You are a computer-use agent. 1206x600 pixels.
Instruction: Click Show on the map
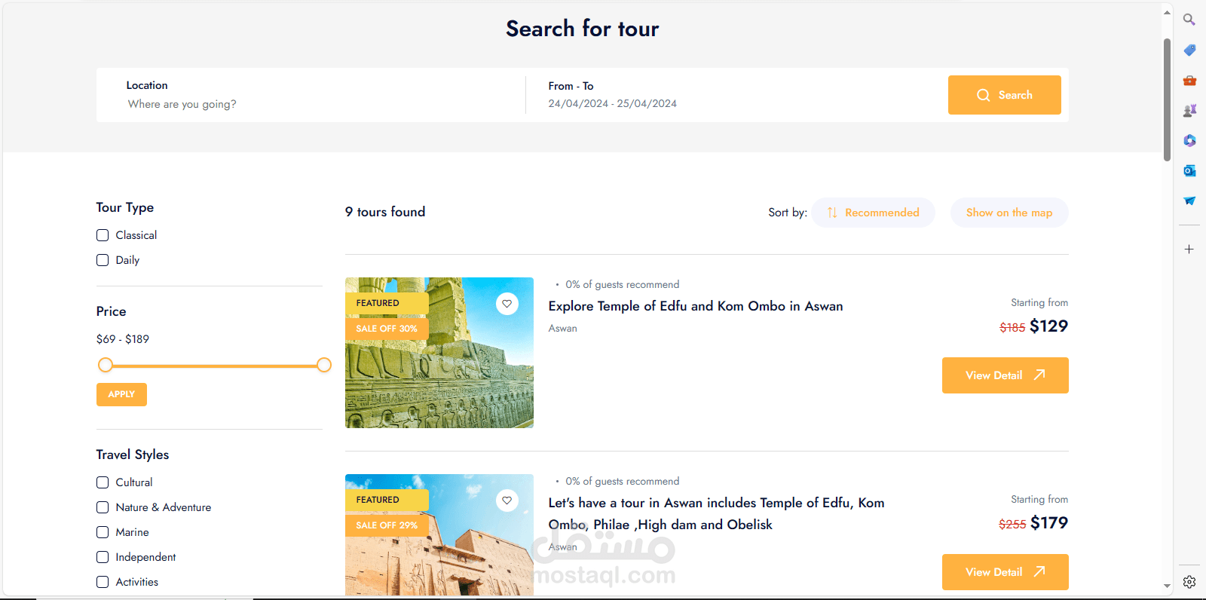[x=1009, y=213]
